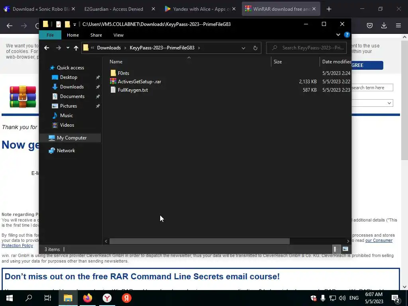Open WinRAR page dropdown select box
Screen dimensions: 408x306
coord(372,103)
